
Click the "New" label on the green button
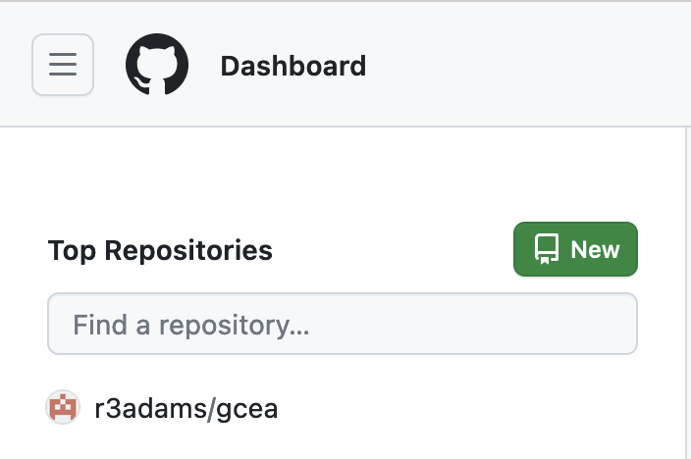[x=596, y=250]
